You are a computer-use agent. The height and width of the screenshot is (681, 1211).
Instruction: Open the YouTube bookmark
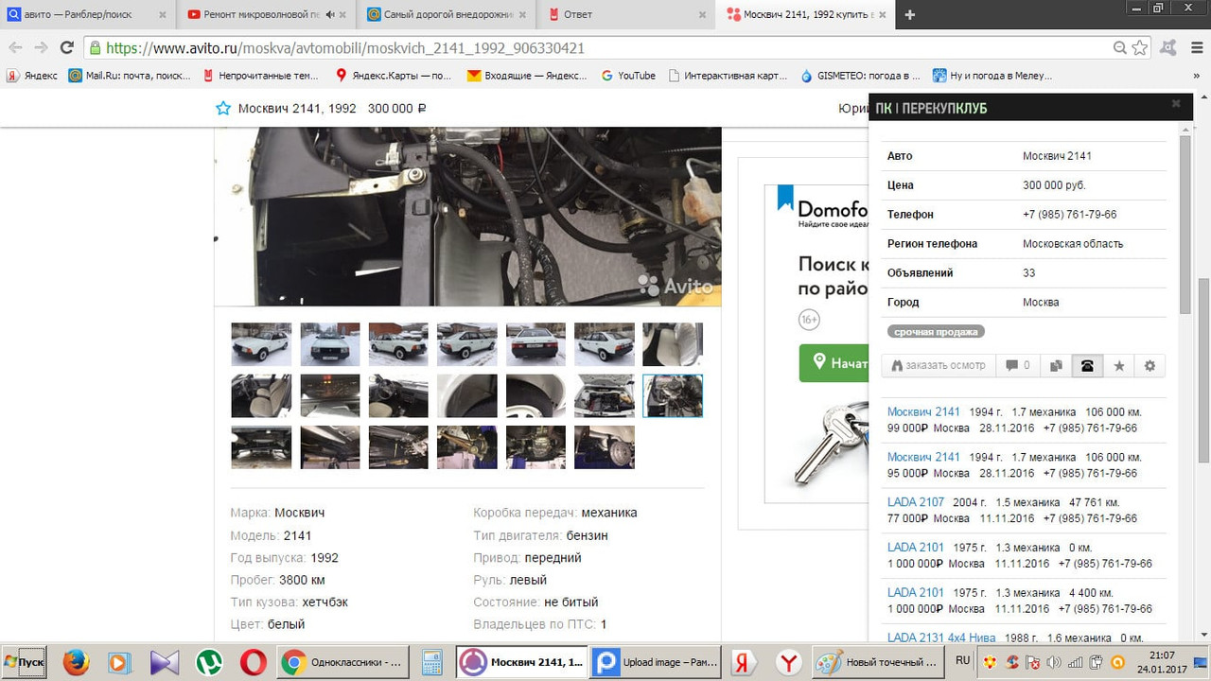(x=628, y=76)
